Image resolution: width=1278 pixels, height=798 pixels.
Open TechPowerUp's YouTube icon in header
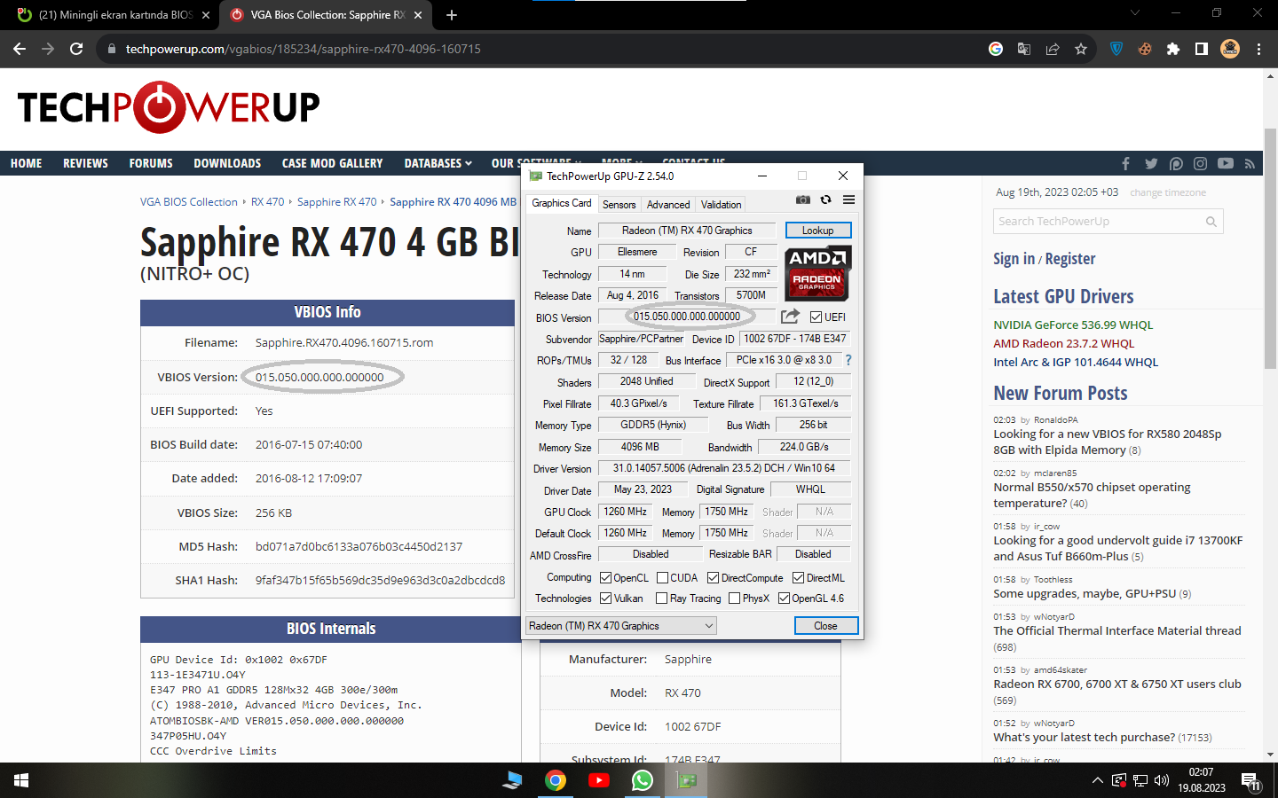(1226, 163)
